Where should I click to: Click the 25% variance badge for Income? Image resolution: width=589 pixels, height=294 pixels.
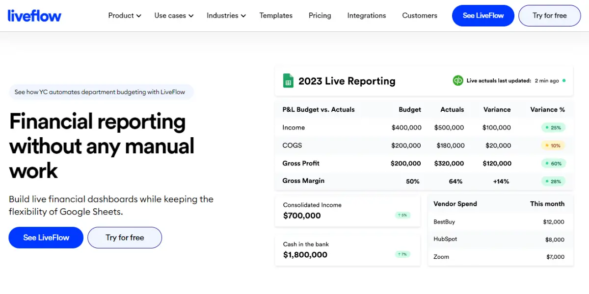[x=553, y=127]
